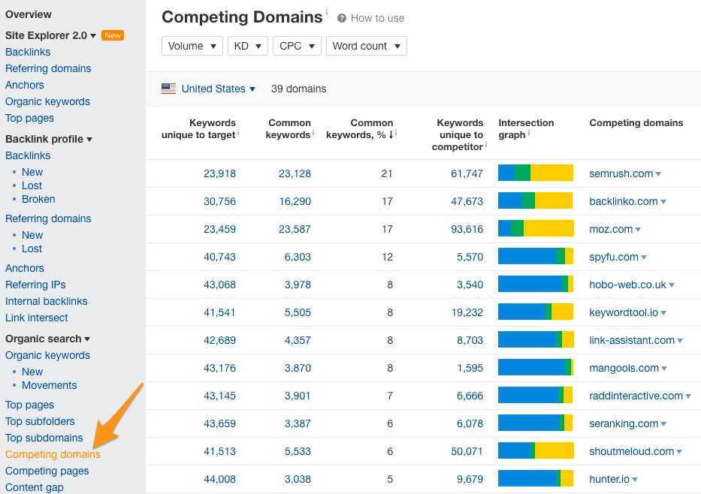Click Lost under Backlink profile Backlinks
701x494 pixels.
point(32,185)
